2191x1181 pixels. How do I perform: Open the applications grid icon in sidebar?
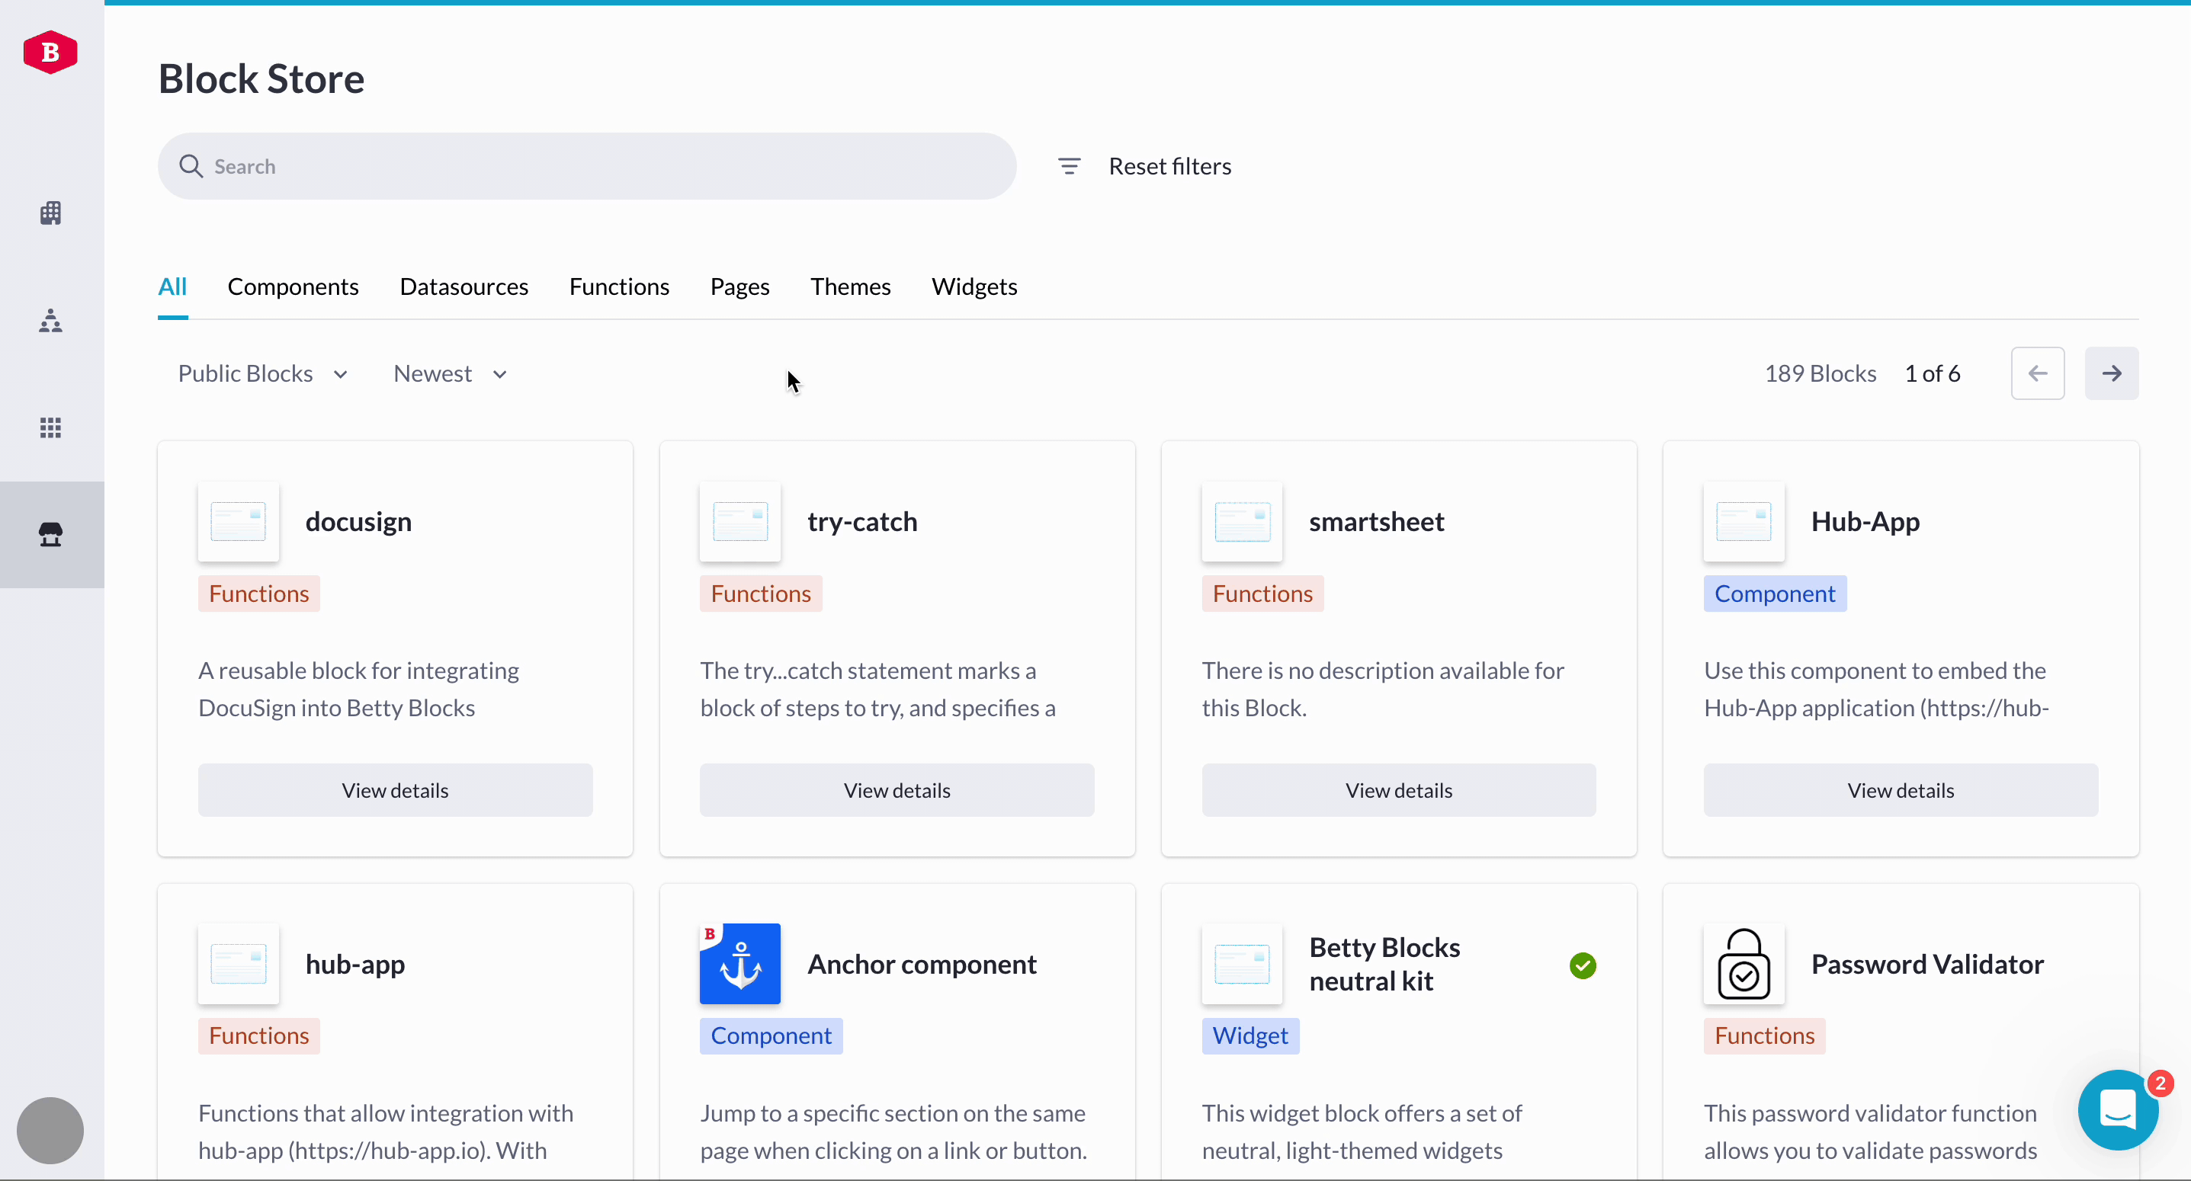coord(51,427)
